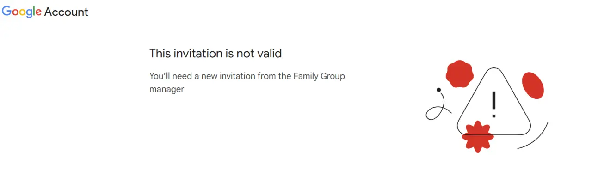Click the word 'invitation' in the heading
The height and width of the screenshot is (183, 592).
197,54
